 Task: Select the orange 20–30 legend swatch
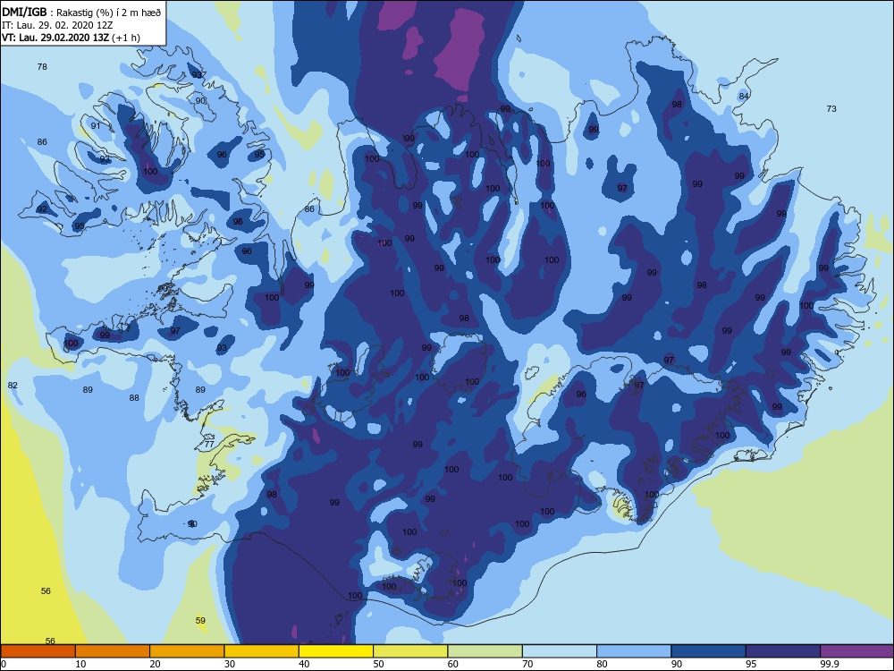click(x=187, y=651)
